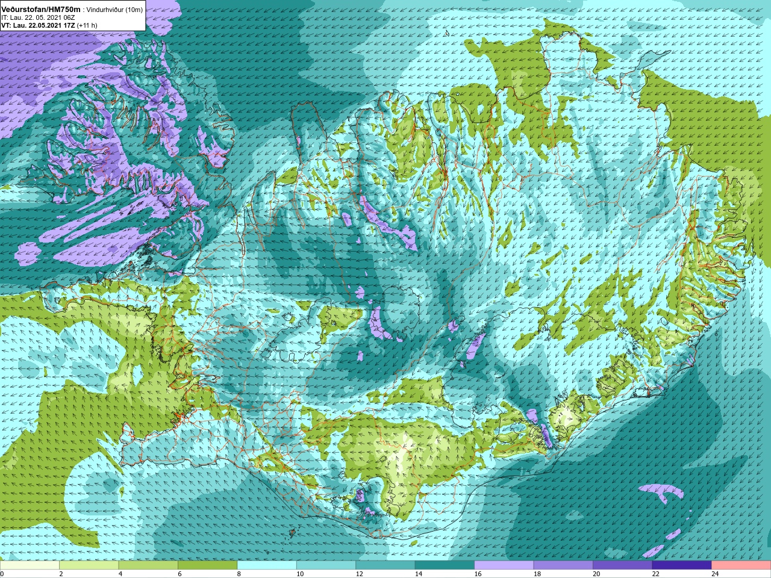Click the legend scale value 2
The width and height of the screenshot is (771, 578).
[61, 574]
